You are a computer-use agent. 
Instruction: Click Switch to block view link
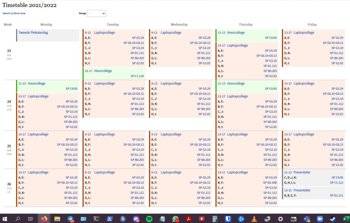coord(14,13)
